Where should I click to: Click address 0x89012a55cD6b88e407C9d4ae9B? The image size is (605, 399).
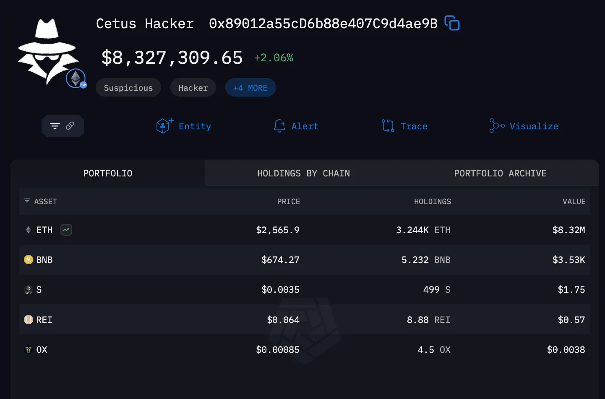pos(323,24)
